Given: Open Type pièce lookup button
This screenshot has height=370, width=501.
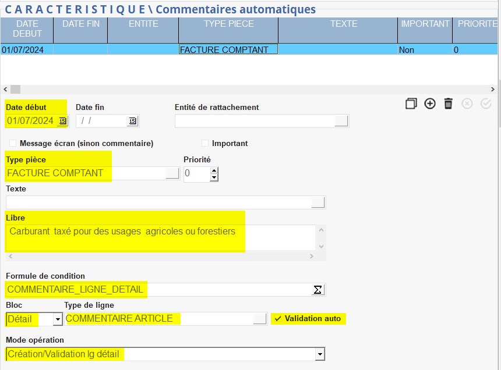Looking at the screenshot, I should (172, 173).
